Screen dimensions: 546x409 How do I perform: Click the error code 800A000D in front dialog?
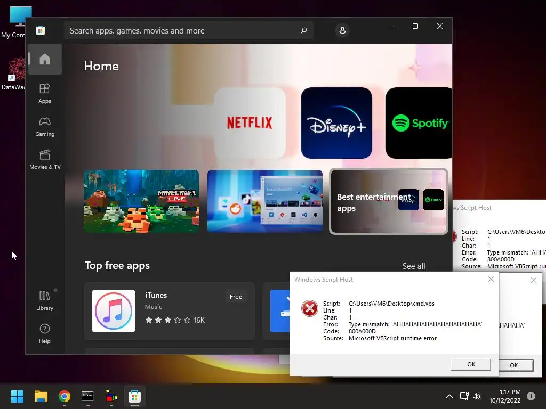(362, 331)
